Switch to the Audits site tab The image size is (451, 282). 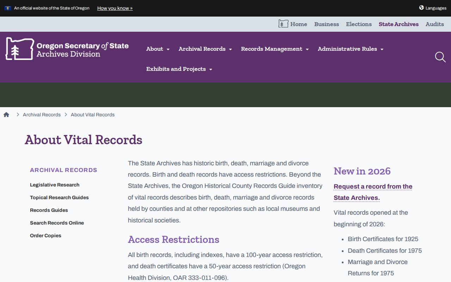435,24
